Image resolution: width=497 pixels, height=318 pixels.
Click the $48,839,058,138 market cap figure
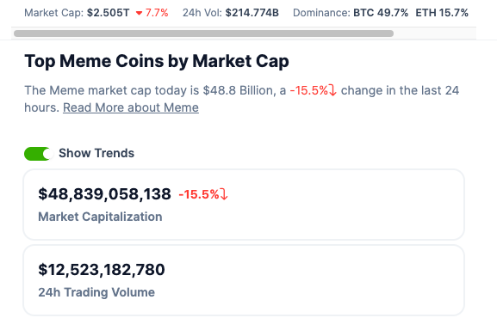[104, 194]
